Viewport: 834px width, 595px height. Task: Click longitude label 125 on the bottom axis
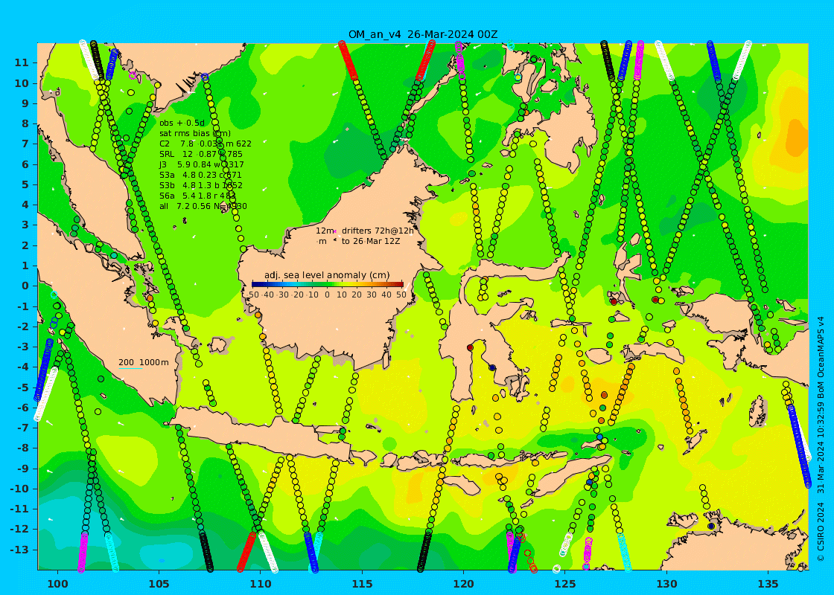565,583
